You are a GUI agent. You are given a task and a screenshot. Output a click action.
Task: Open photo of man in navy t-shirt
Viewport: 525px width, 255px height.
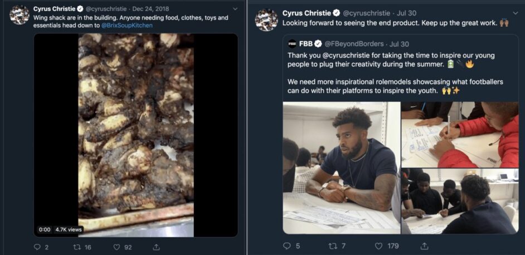[342, 168]
